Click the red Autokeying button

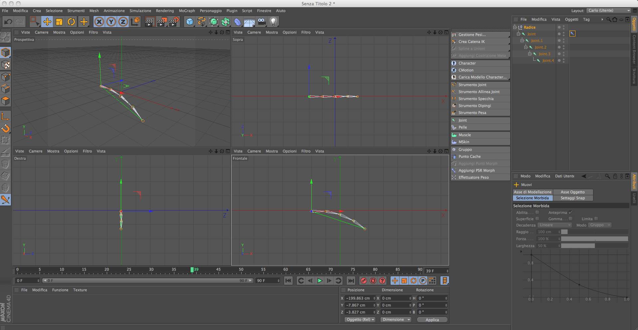click(373, 281)
